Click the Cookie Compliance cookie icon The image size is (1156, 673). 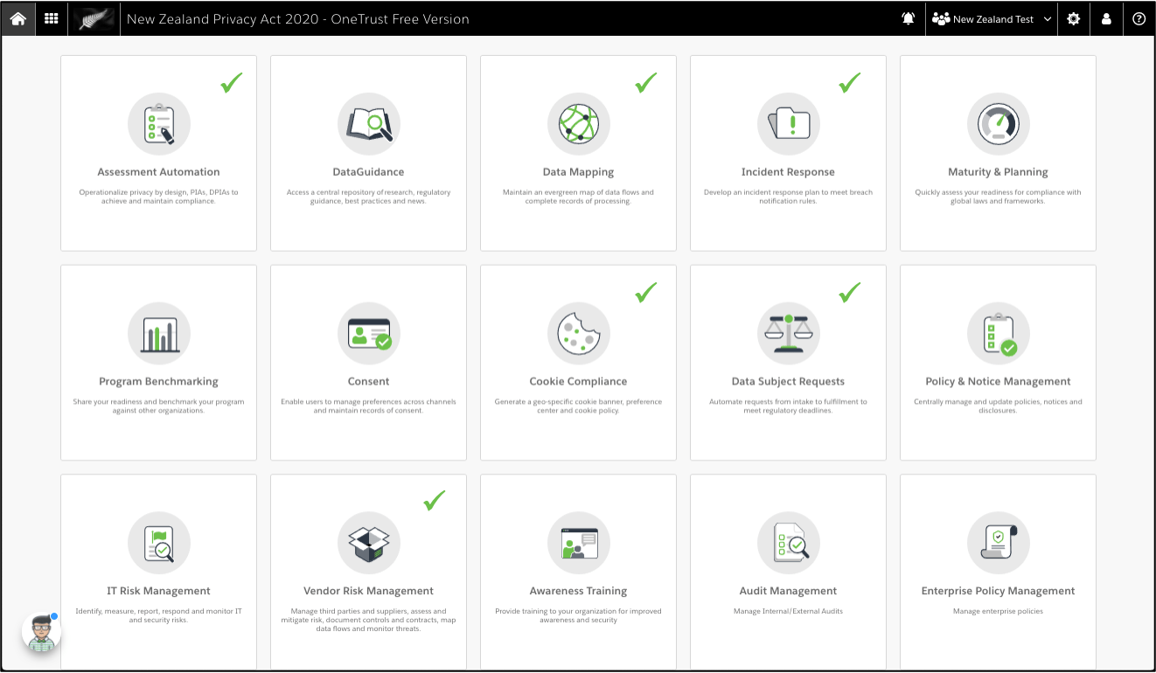click(579, 333)
